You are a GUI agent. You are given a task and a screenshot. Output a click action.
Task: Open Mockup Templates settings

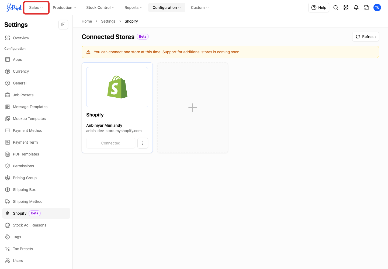[36, 119]
